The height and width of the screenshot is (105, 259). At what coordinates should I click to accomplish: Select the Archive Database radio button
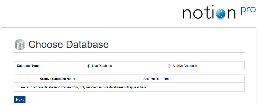169,66
